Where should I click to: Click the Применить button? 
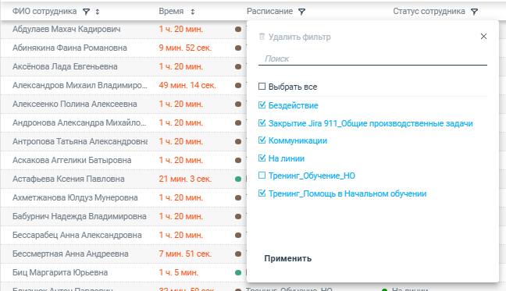click(288, 258)
